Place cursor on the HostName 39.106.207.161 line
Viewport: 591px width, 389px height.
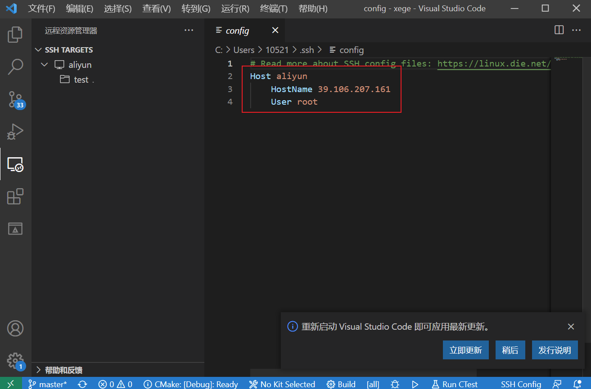point(330,89)
